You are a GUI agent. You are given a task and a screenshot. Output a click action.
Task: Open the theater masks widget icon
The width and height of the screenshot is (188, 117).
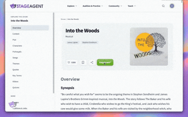point(13,104)
